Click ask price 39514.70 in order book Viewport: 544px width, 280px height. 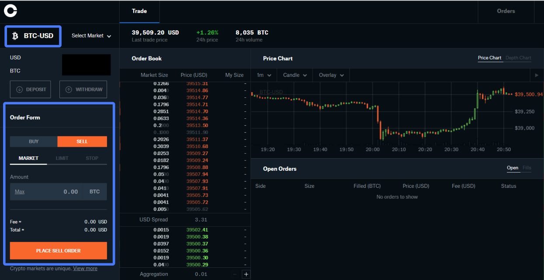197,111
